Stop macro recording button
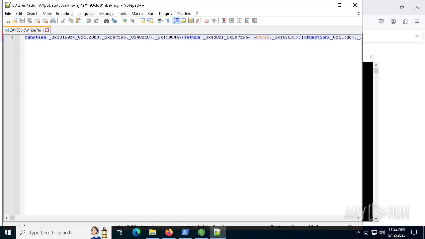The height and width of the screenshot is (239, 425). [232, 21]
